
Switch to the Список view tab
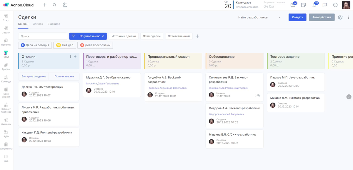tap(37, 24)
